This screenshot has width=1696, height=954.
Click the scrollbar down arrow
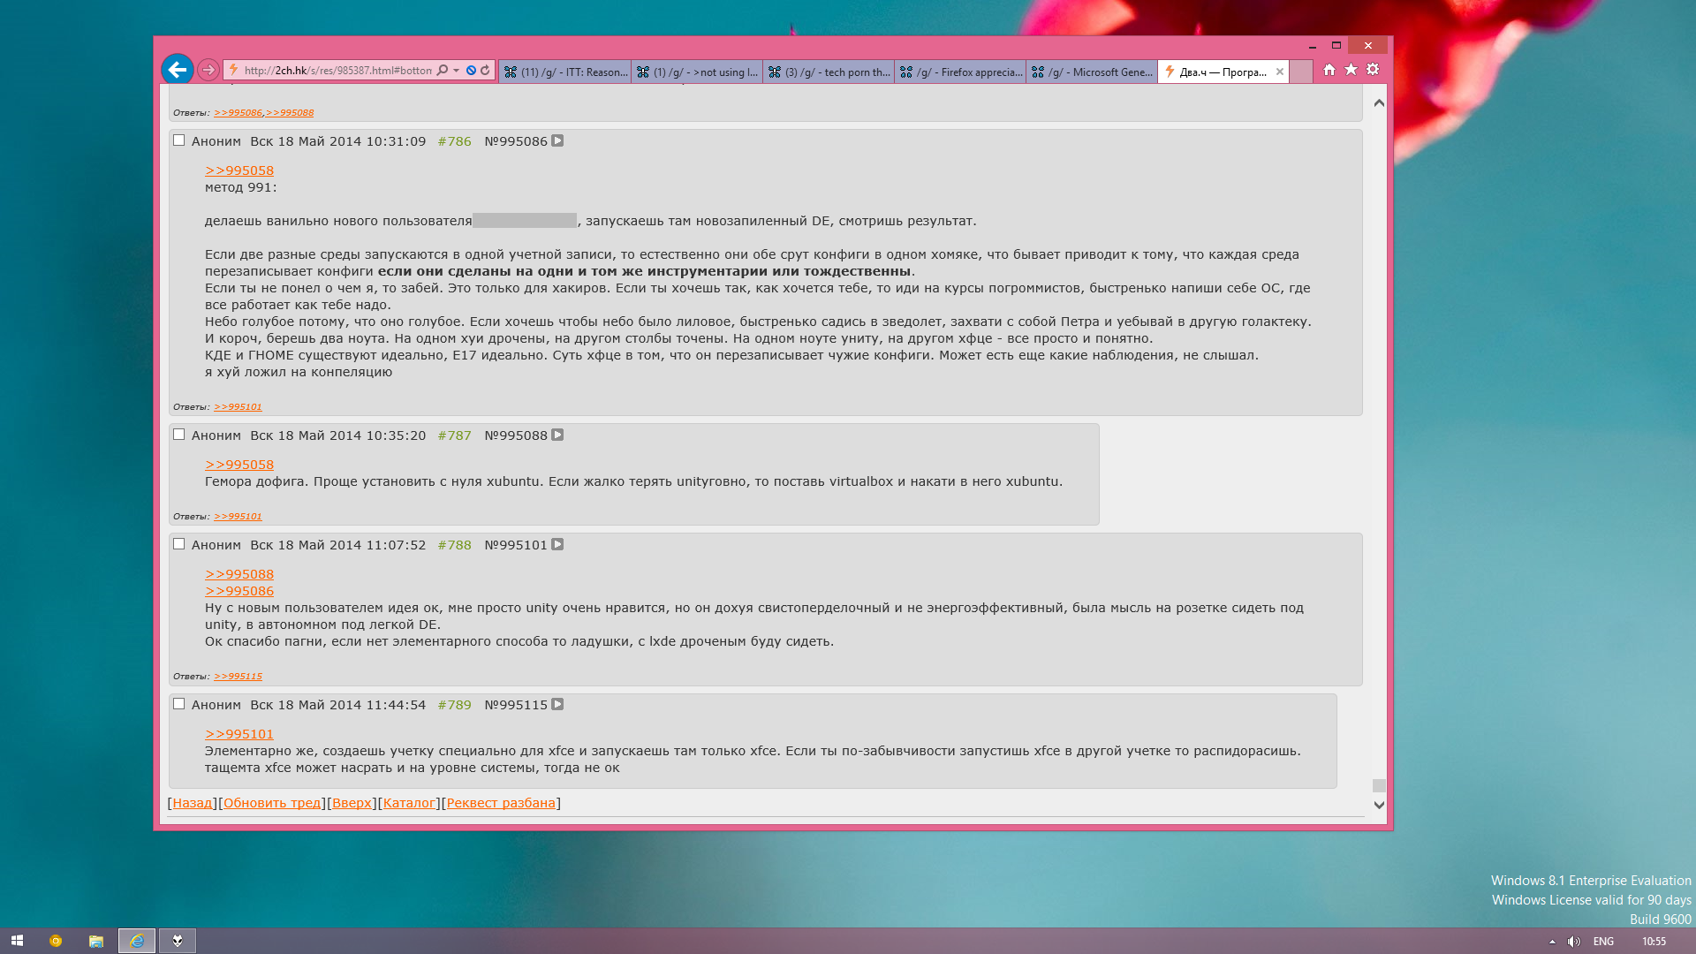(1379, 805)
